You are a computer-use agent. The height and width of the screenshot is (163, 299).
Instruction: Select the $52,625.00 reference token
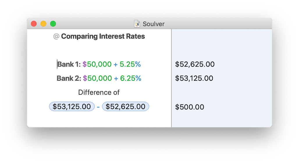point(125,107)
